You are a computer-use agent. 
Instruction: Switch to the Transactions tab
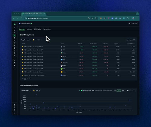pos(47,29)
